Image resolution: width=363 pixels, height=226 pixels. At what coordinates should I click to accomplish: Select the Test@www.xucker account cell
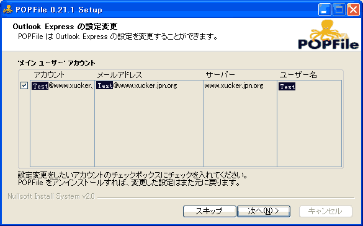(x=62, y=85)
